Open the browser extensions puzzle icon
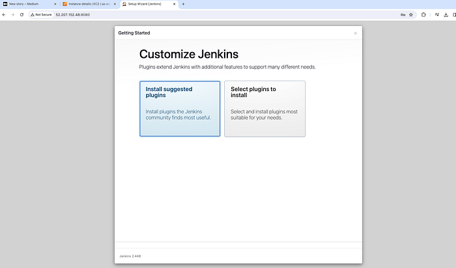 coord(423,14)
